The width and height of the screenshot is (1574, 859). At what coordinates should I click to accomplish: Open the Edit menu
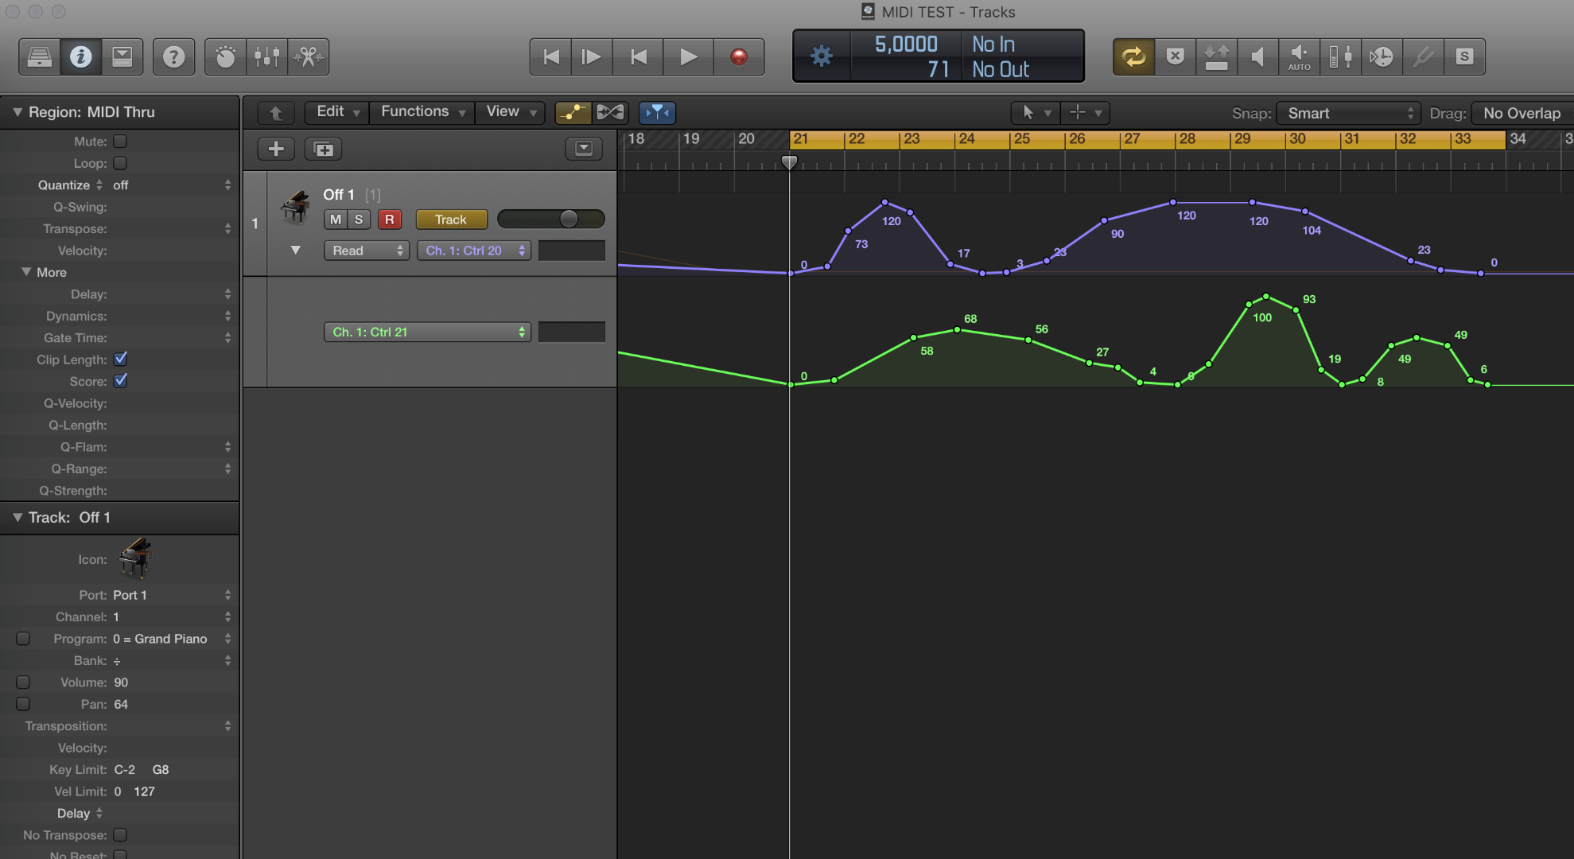(337, 112)
